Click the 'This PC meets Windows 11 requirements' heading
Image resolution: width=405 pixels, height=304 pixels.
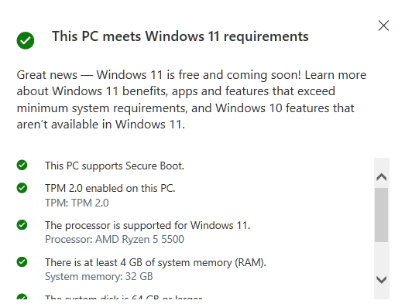[180, 36]
